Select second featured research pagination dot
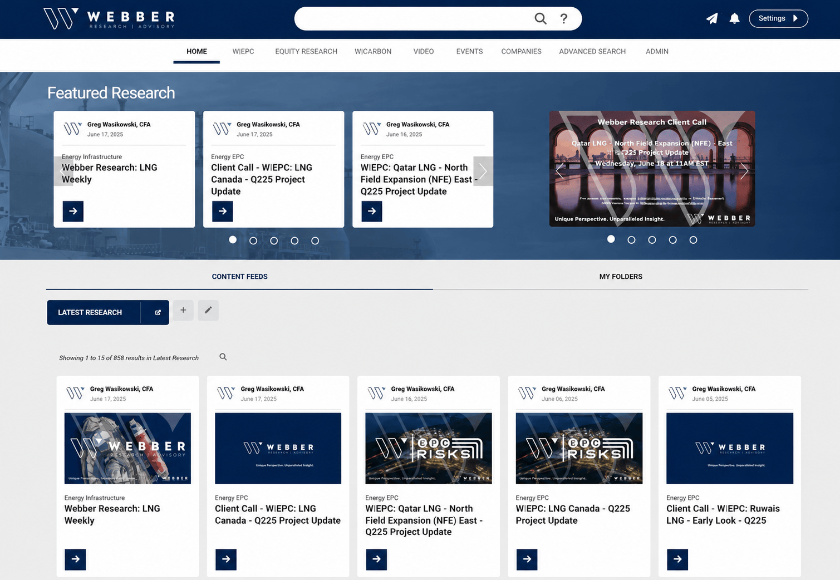Viewport: 840px width, 580px height. pos(253,240)
